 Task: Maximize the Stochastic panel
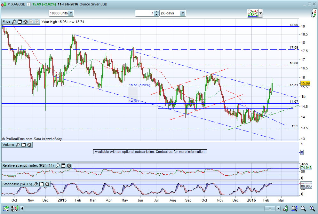click(41, 184)
